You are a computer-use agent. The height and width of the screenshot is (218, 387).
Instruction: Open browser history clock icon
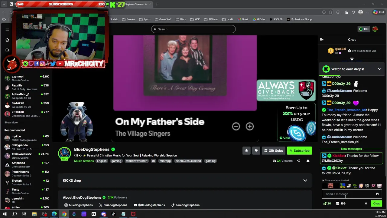click(x=353, y=12)
